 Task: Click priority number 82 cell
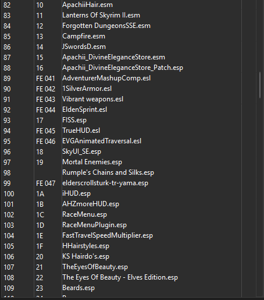(x=7, y=5)
